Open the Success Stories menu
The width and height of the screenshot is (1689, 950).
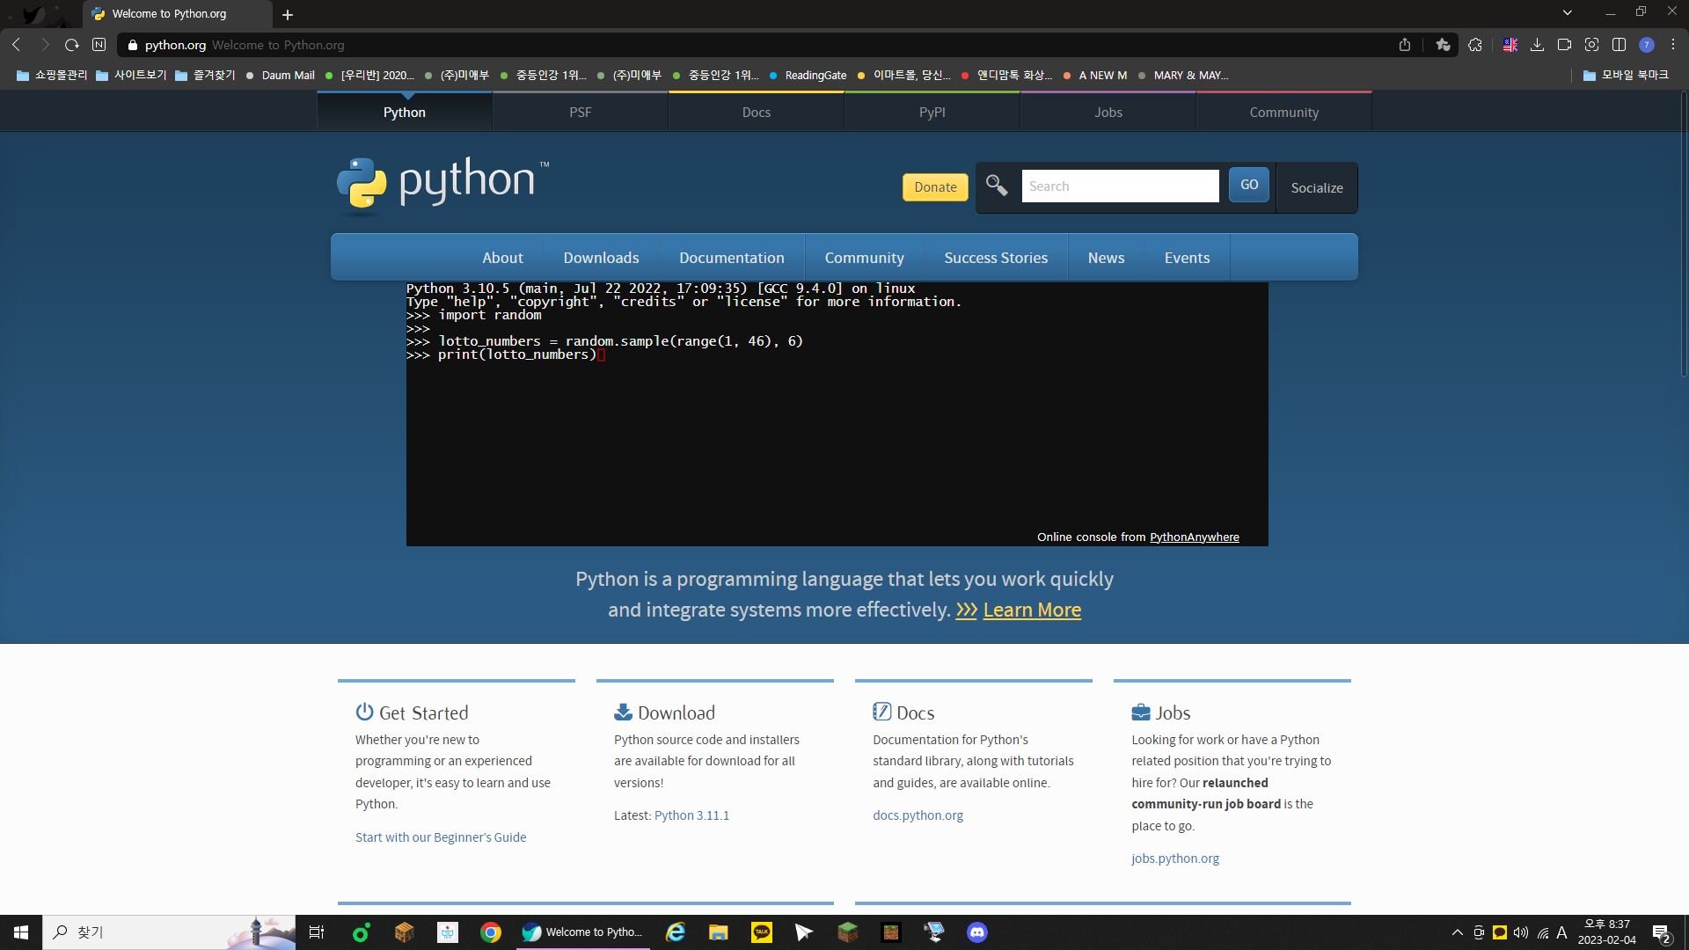tap(996, 258)
